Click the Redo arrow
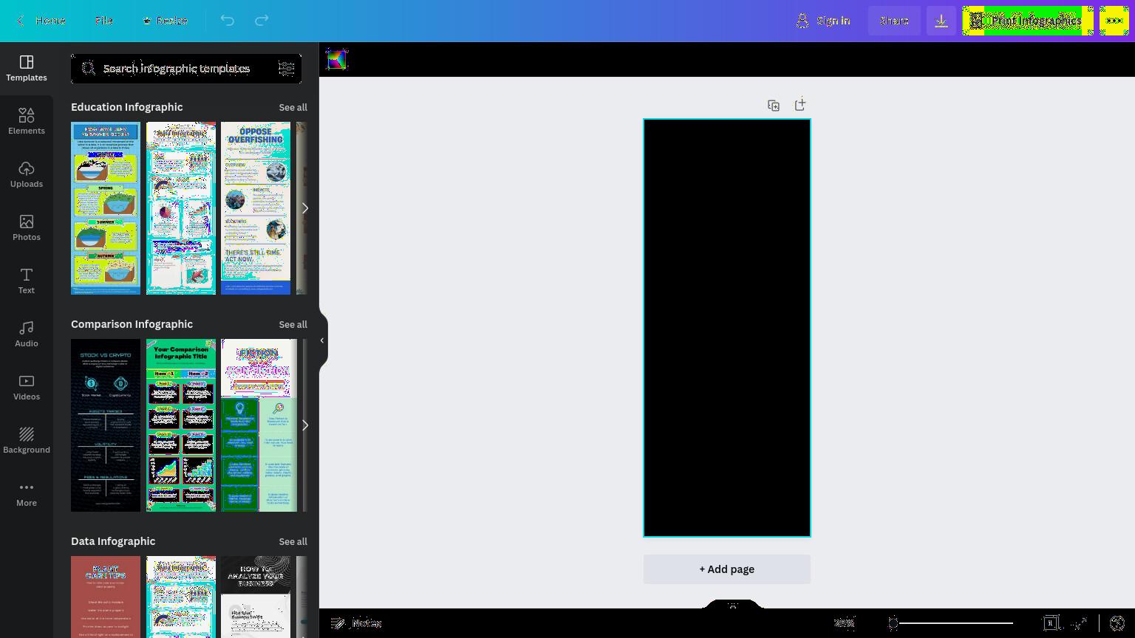 click(x=262, y=21)
